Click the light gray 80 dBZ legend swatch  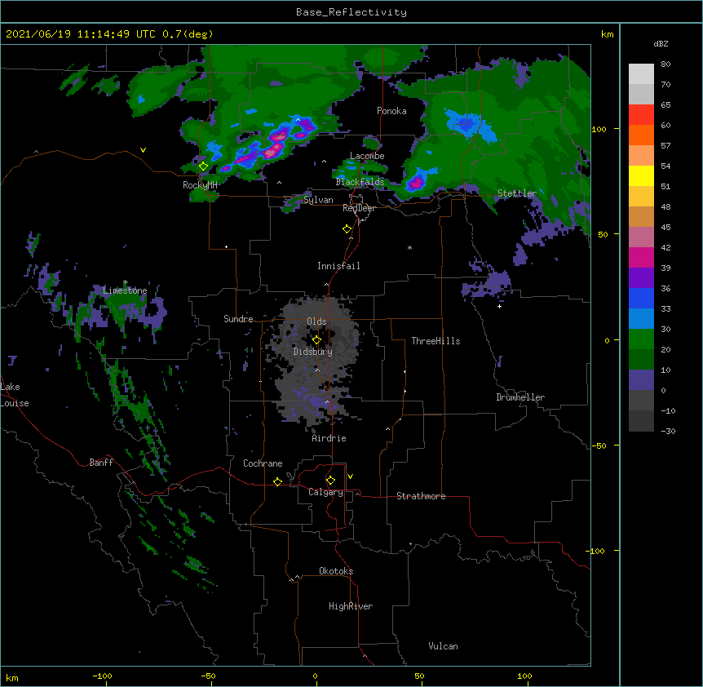click(x=641, y=73)
